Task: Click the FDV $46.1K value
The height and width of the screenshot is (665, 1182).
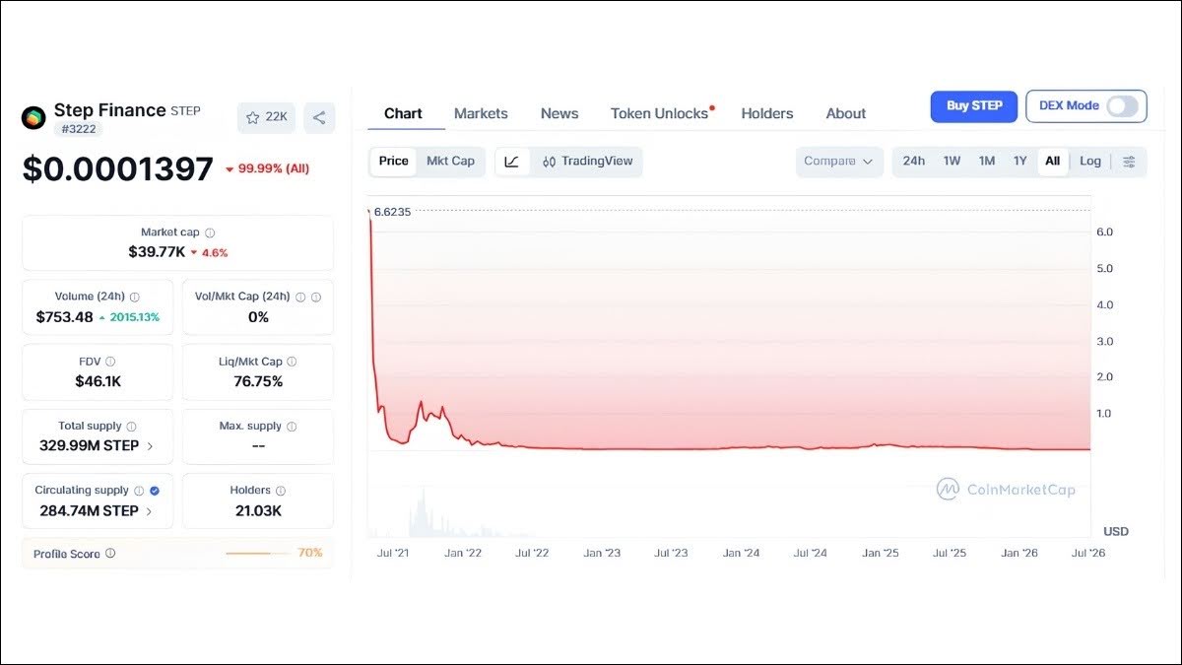Action: pyautogui.click(x=98, y=381)
